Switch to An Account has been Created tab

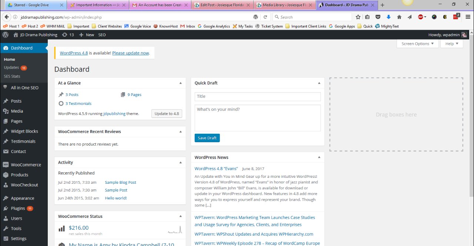[160, 5]
